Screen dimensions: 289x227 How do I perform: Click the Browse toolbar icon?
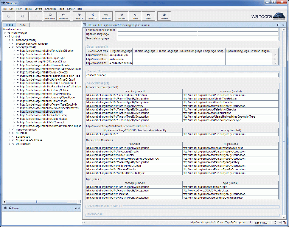148,16
